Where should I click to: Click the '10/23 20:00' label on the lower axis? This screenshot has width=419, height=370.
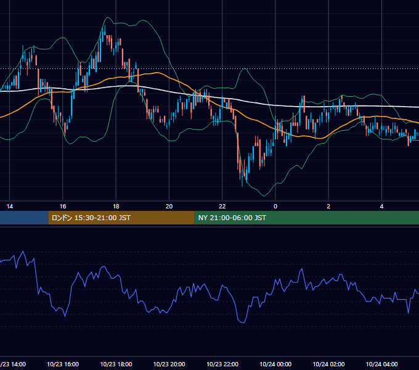coord(169,364)
